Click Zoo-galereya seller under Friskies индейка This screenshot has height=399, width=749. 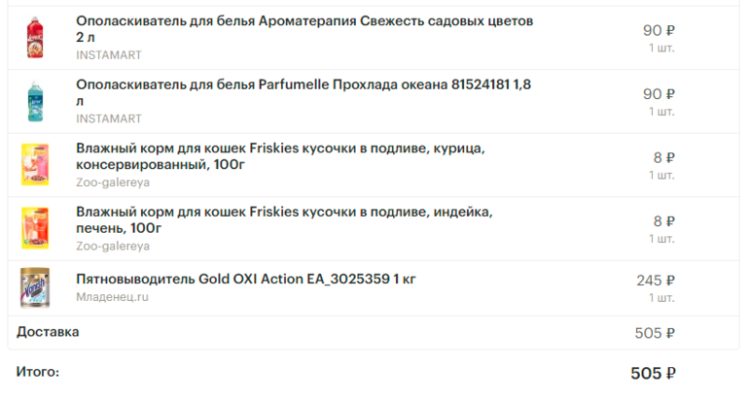click(113, 246)
